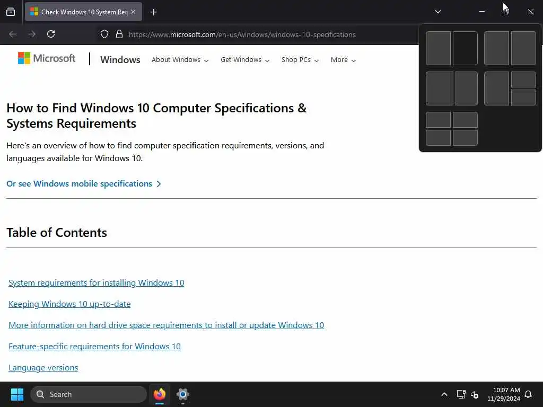Image resolution: width=543 pixels, height=407 pixels.
Task: Open the network status tray icon
Action: coord(461,394)
